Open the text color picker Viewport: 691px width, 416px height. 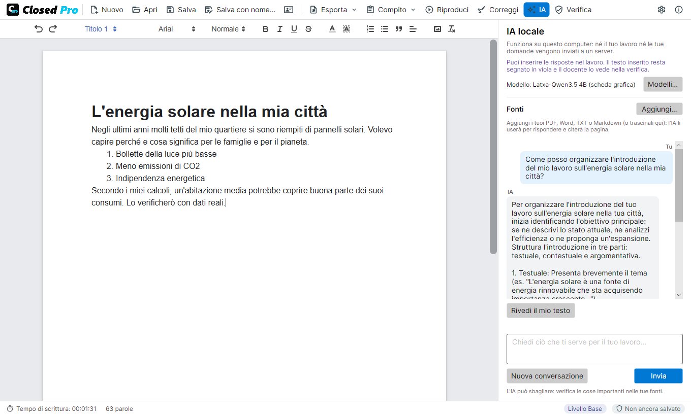332,29
